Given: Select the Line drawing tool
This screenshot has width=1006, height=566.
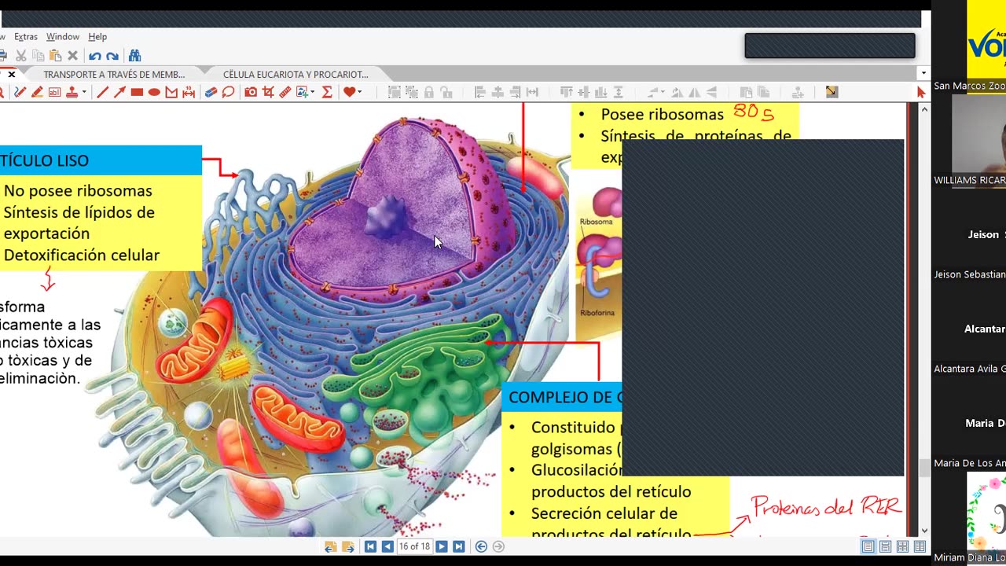Looking at the screenshot, I should coord(102,92).
